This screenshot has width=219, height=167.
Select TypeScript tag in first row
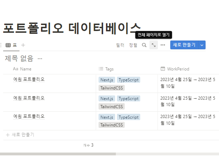(129, 80)
